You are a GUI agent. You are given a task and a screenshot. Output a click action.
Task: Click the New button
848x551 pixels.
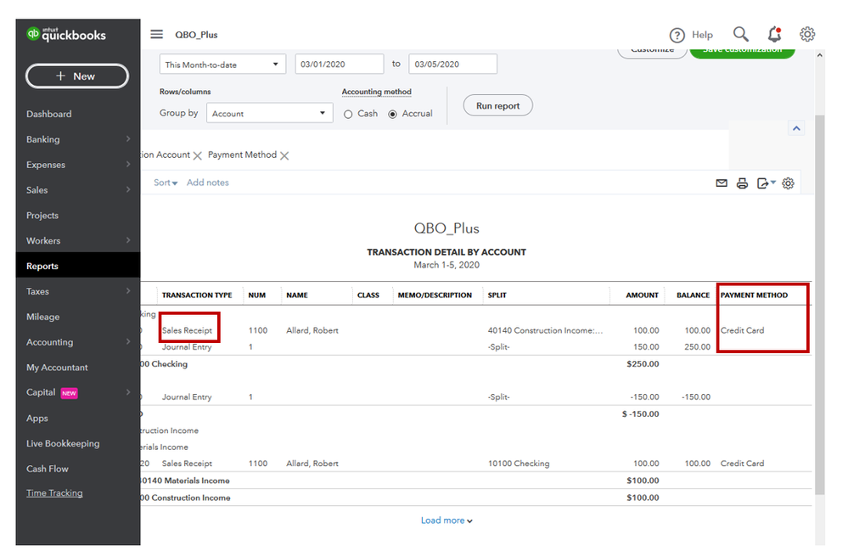click(76, 76)
